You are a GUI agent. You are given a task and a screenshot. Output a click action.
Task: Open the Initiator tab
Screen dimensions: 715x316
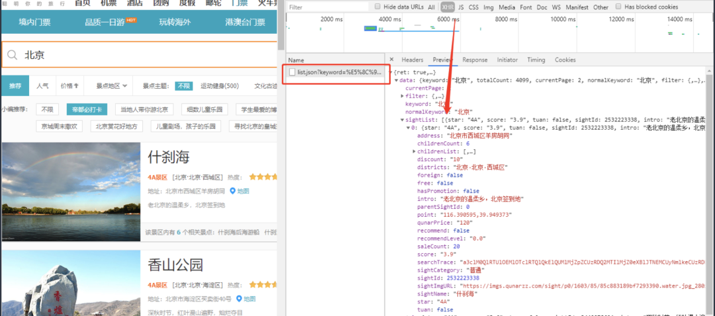tap(507, 59)
